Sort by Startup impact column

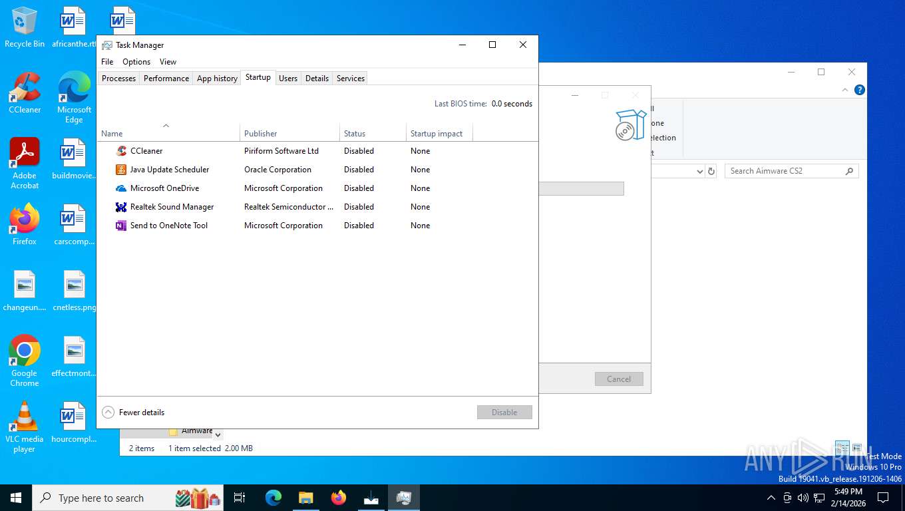click(x=439, y=132)
